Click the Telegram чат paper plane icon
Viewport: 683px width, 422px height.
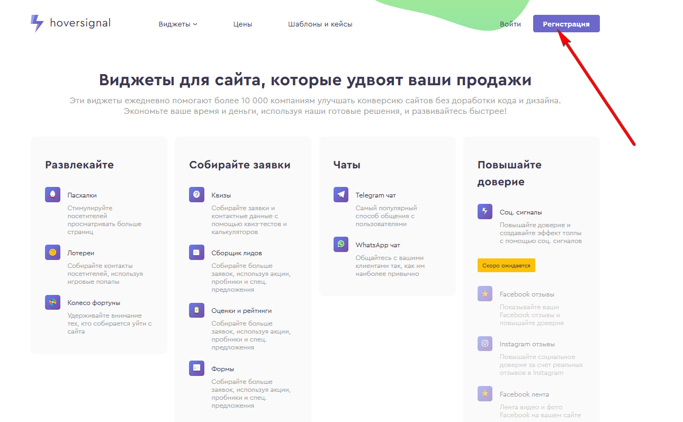tap(341, 195)
